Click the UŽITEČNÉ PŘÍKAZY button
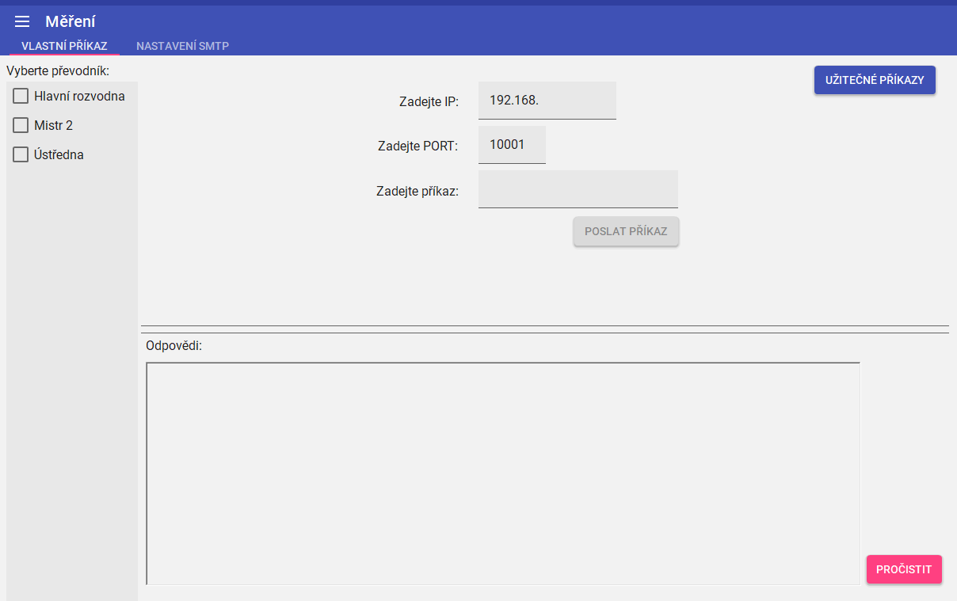The image size is (957, 601). click(875, 80)
